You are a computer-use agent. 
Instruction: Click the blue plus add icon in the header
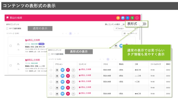pyautogui.click(x=127, y=18)
